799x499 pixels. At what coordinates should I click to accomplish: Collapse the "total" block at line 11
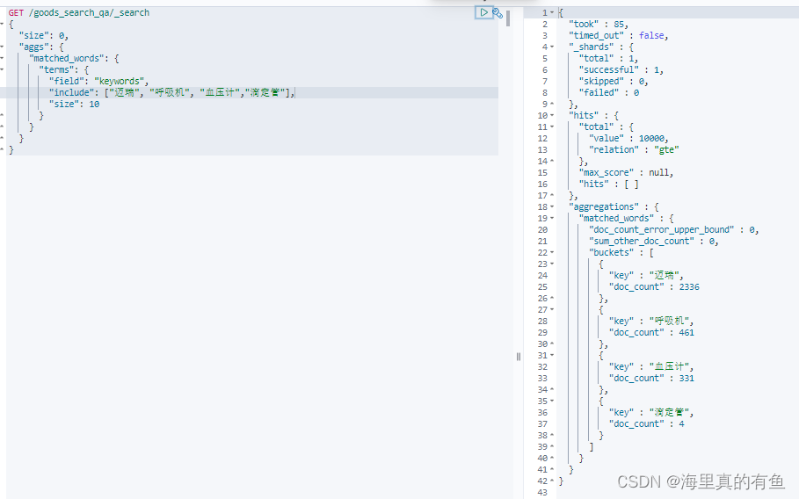click(552, 127)
